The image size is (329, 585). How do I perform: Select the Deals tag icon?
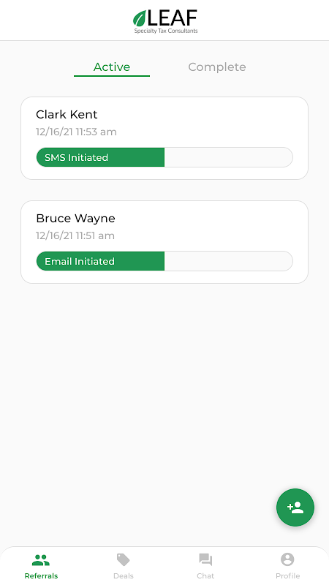click(x=123, y=559)
